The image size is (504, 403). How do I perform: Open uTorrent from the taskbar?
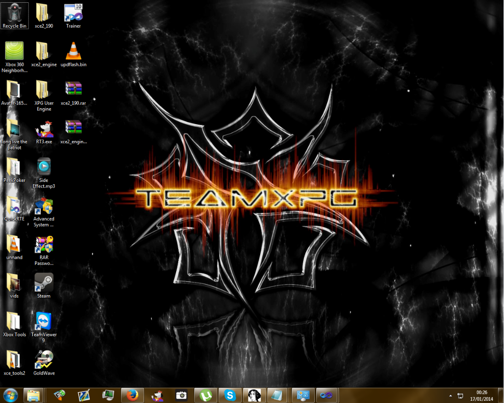click(x=206, y=395)
